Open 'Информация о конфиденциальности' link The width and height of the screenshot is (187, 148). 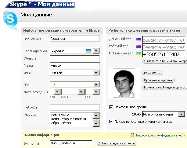[x=161, y=136]
